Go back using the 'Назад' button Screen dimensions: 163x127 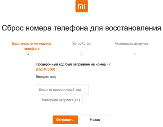(x=95, y=119)
